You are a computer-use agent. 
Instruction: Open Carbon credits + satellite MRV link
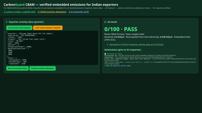[20, 12]
